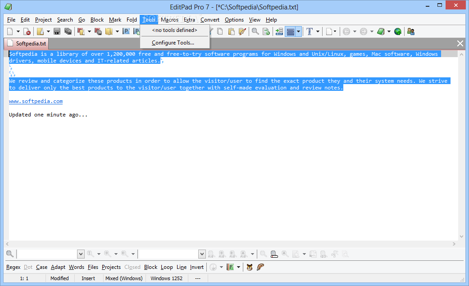469x286 pixels.
Task: Click the two people forum icon
Action: [x=411, y=31]
